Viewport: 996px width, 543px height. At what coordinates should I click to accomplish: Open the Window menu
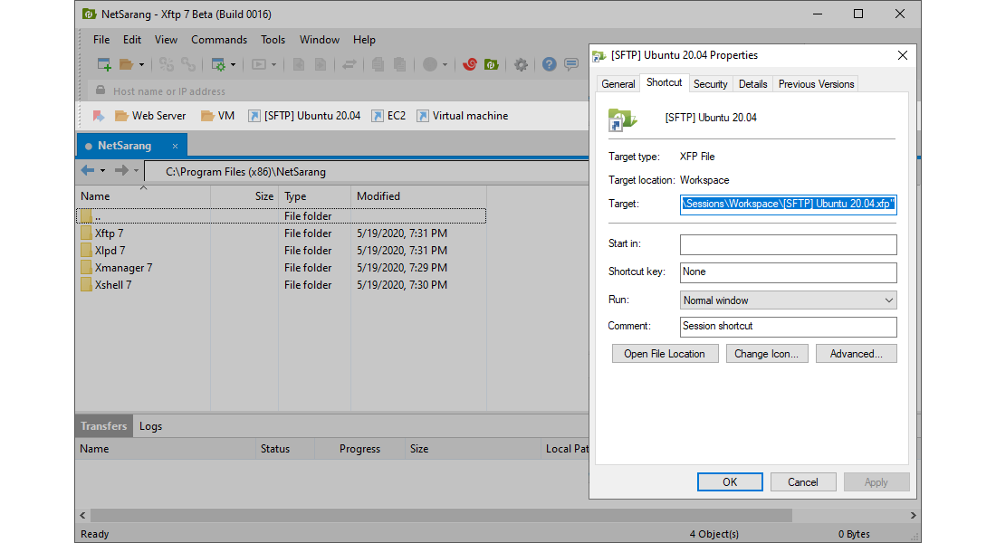[320, 40]
